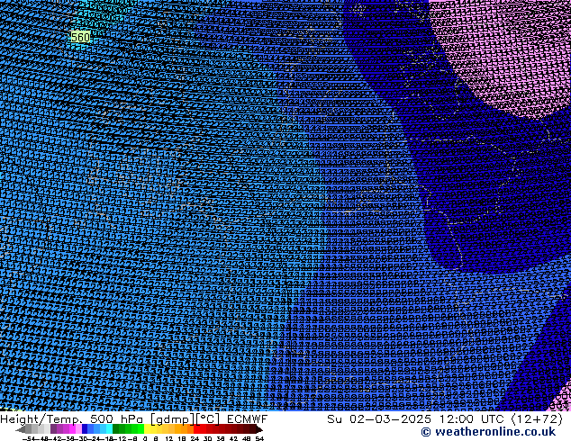Click the [°C] unit label
The image size is (571, 441).
209,419
